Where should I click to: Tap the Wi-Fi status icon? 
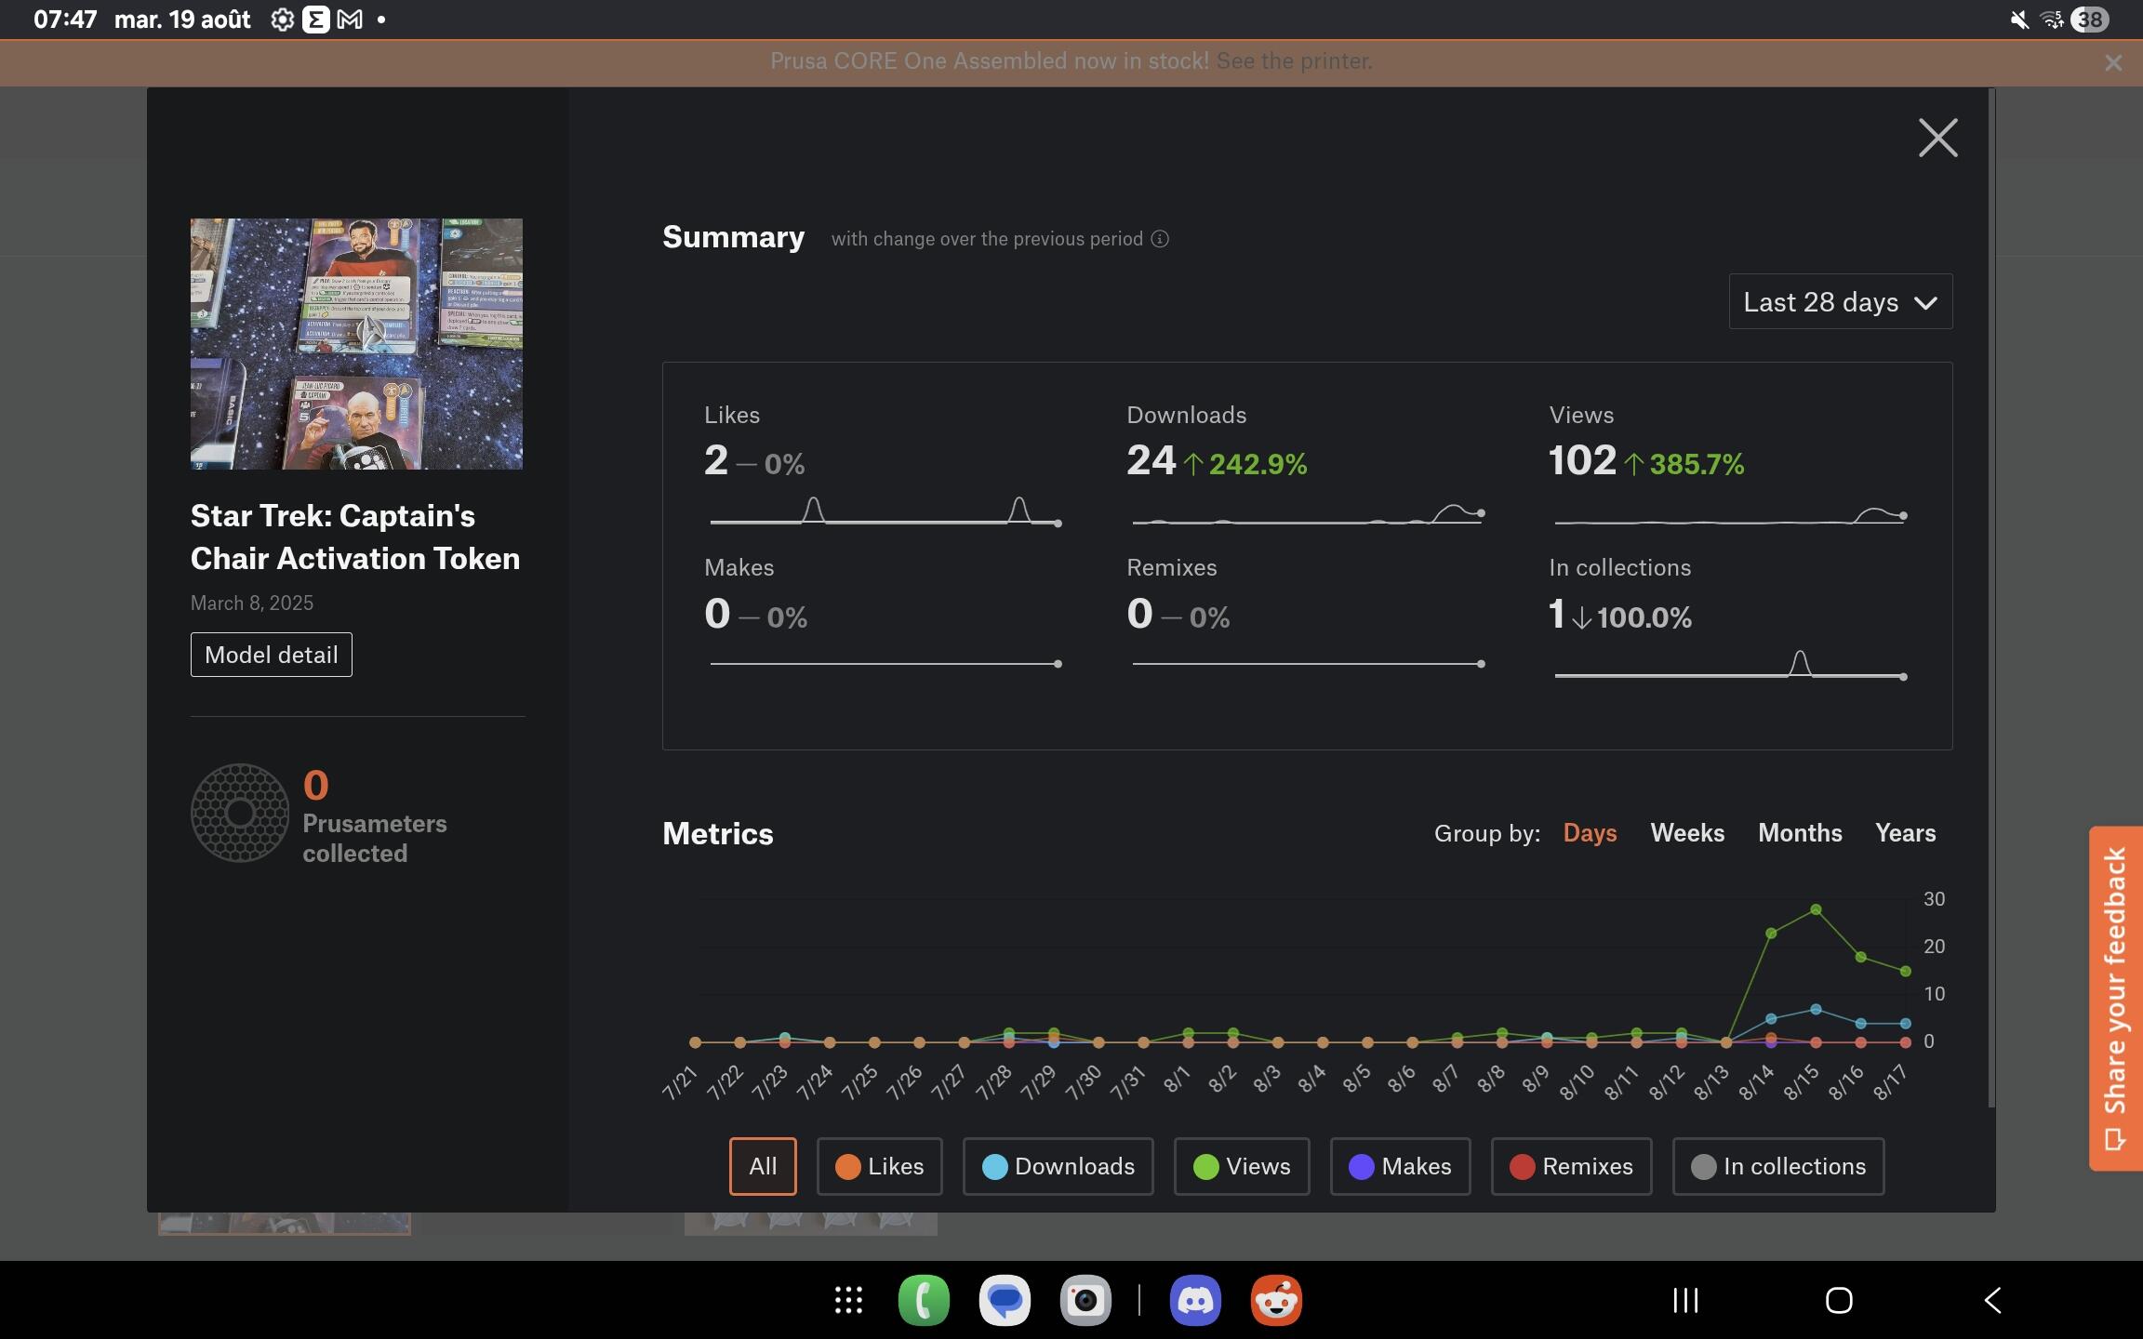2052,20
